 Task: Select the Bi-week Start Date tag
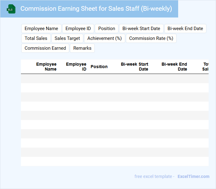pyautogui.click(x=141, y=29)
